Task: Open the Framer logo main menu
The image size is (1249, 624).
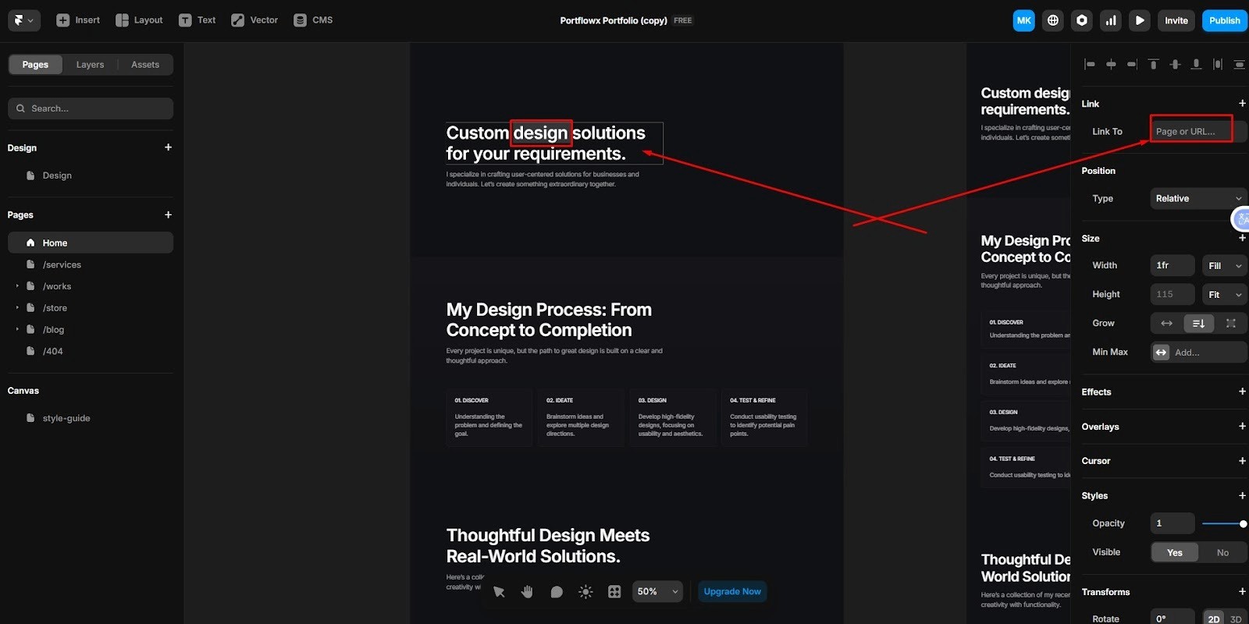Action: [24, 20]
